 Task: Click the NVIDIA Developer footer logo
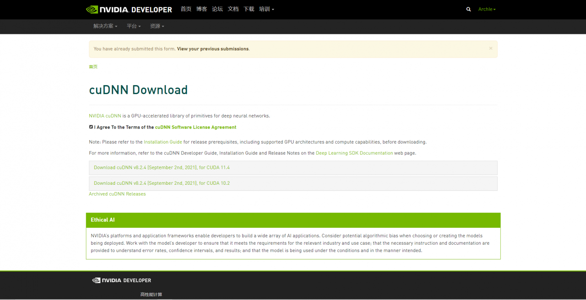coord(121,280)
